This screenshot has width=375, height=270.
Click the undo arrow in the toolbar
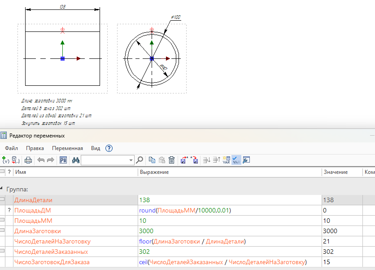pos(41,159)
